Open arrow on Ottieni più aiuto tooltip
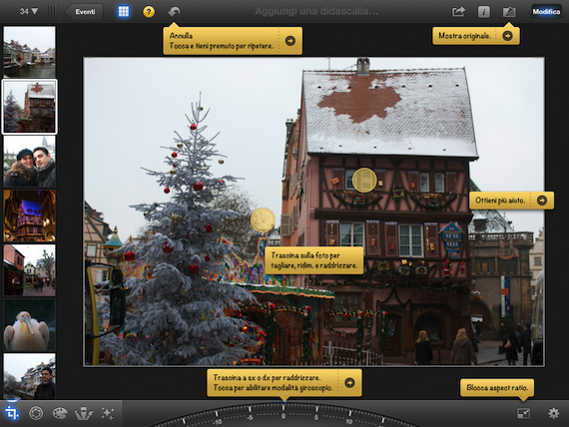Viewport: 569px width, 427px height. [x=541, y=201]
